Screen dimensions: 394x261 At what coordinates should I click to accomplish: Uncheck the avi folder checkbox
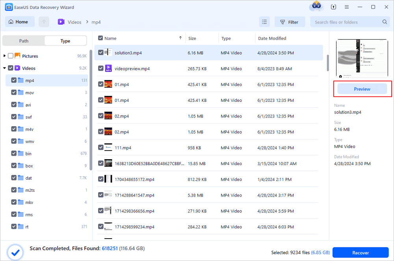coord(14,105)
